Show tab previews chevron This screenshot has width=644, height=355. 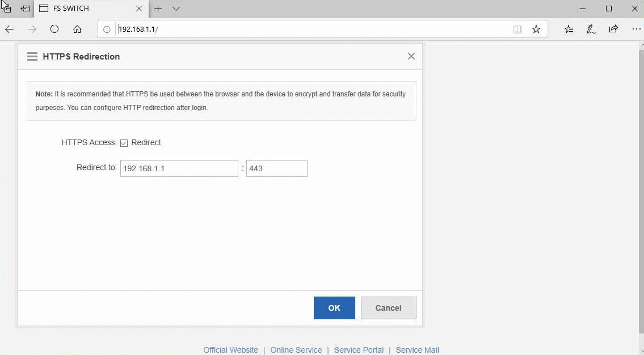pos(176,9)
